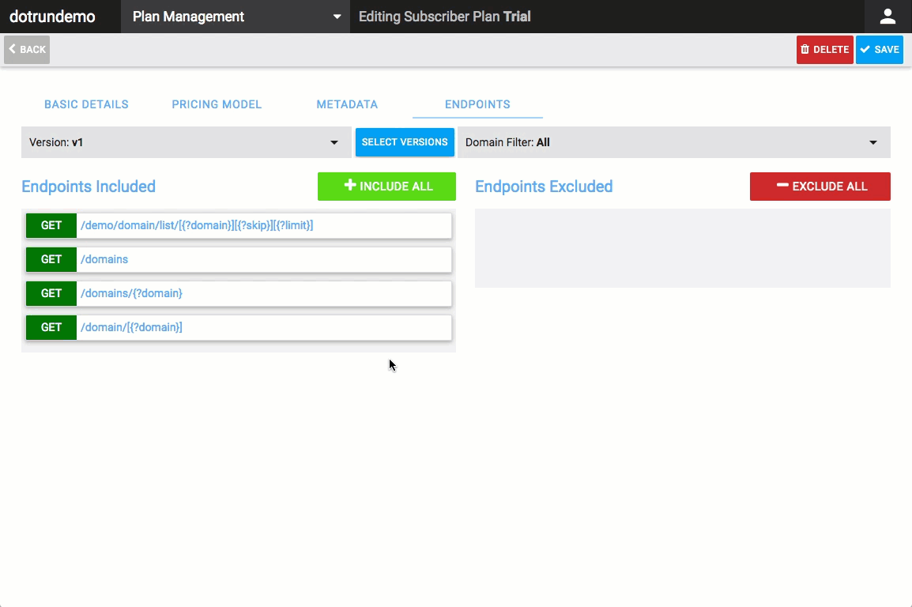Click the plus icon on INCLUDE ALL
This screenshot has width=912, height=607.
pyautogui.click(x=349, y=186)
